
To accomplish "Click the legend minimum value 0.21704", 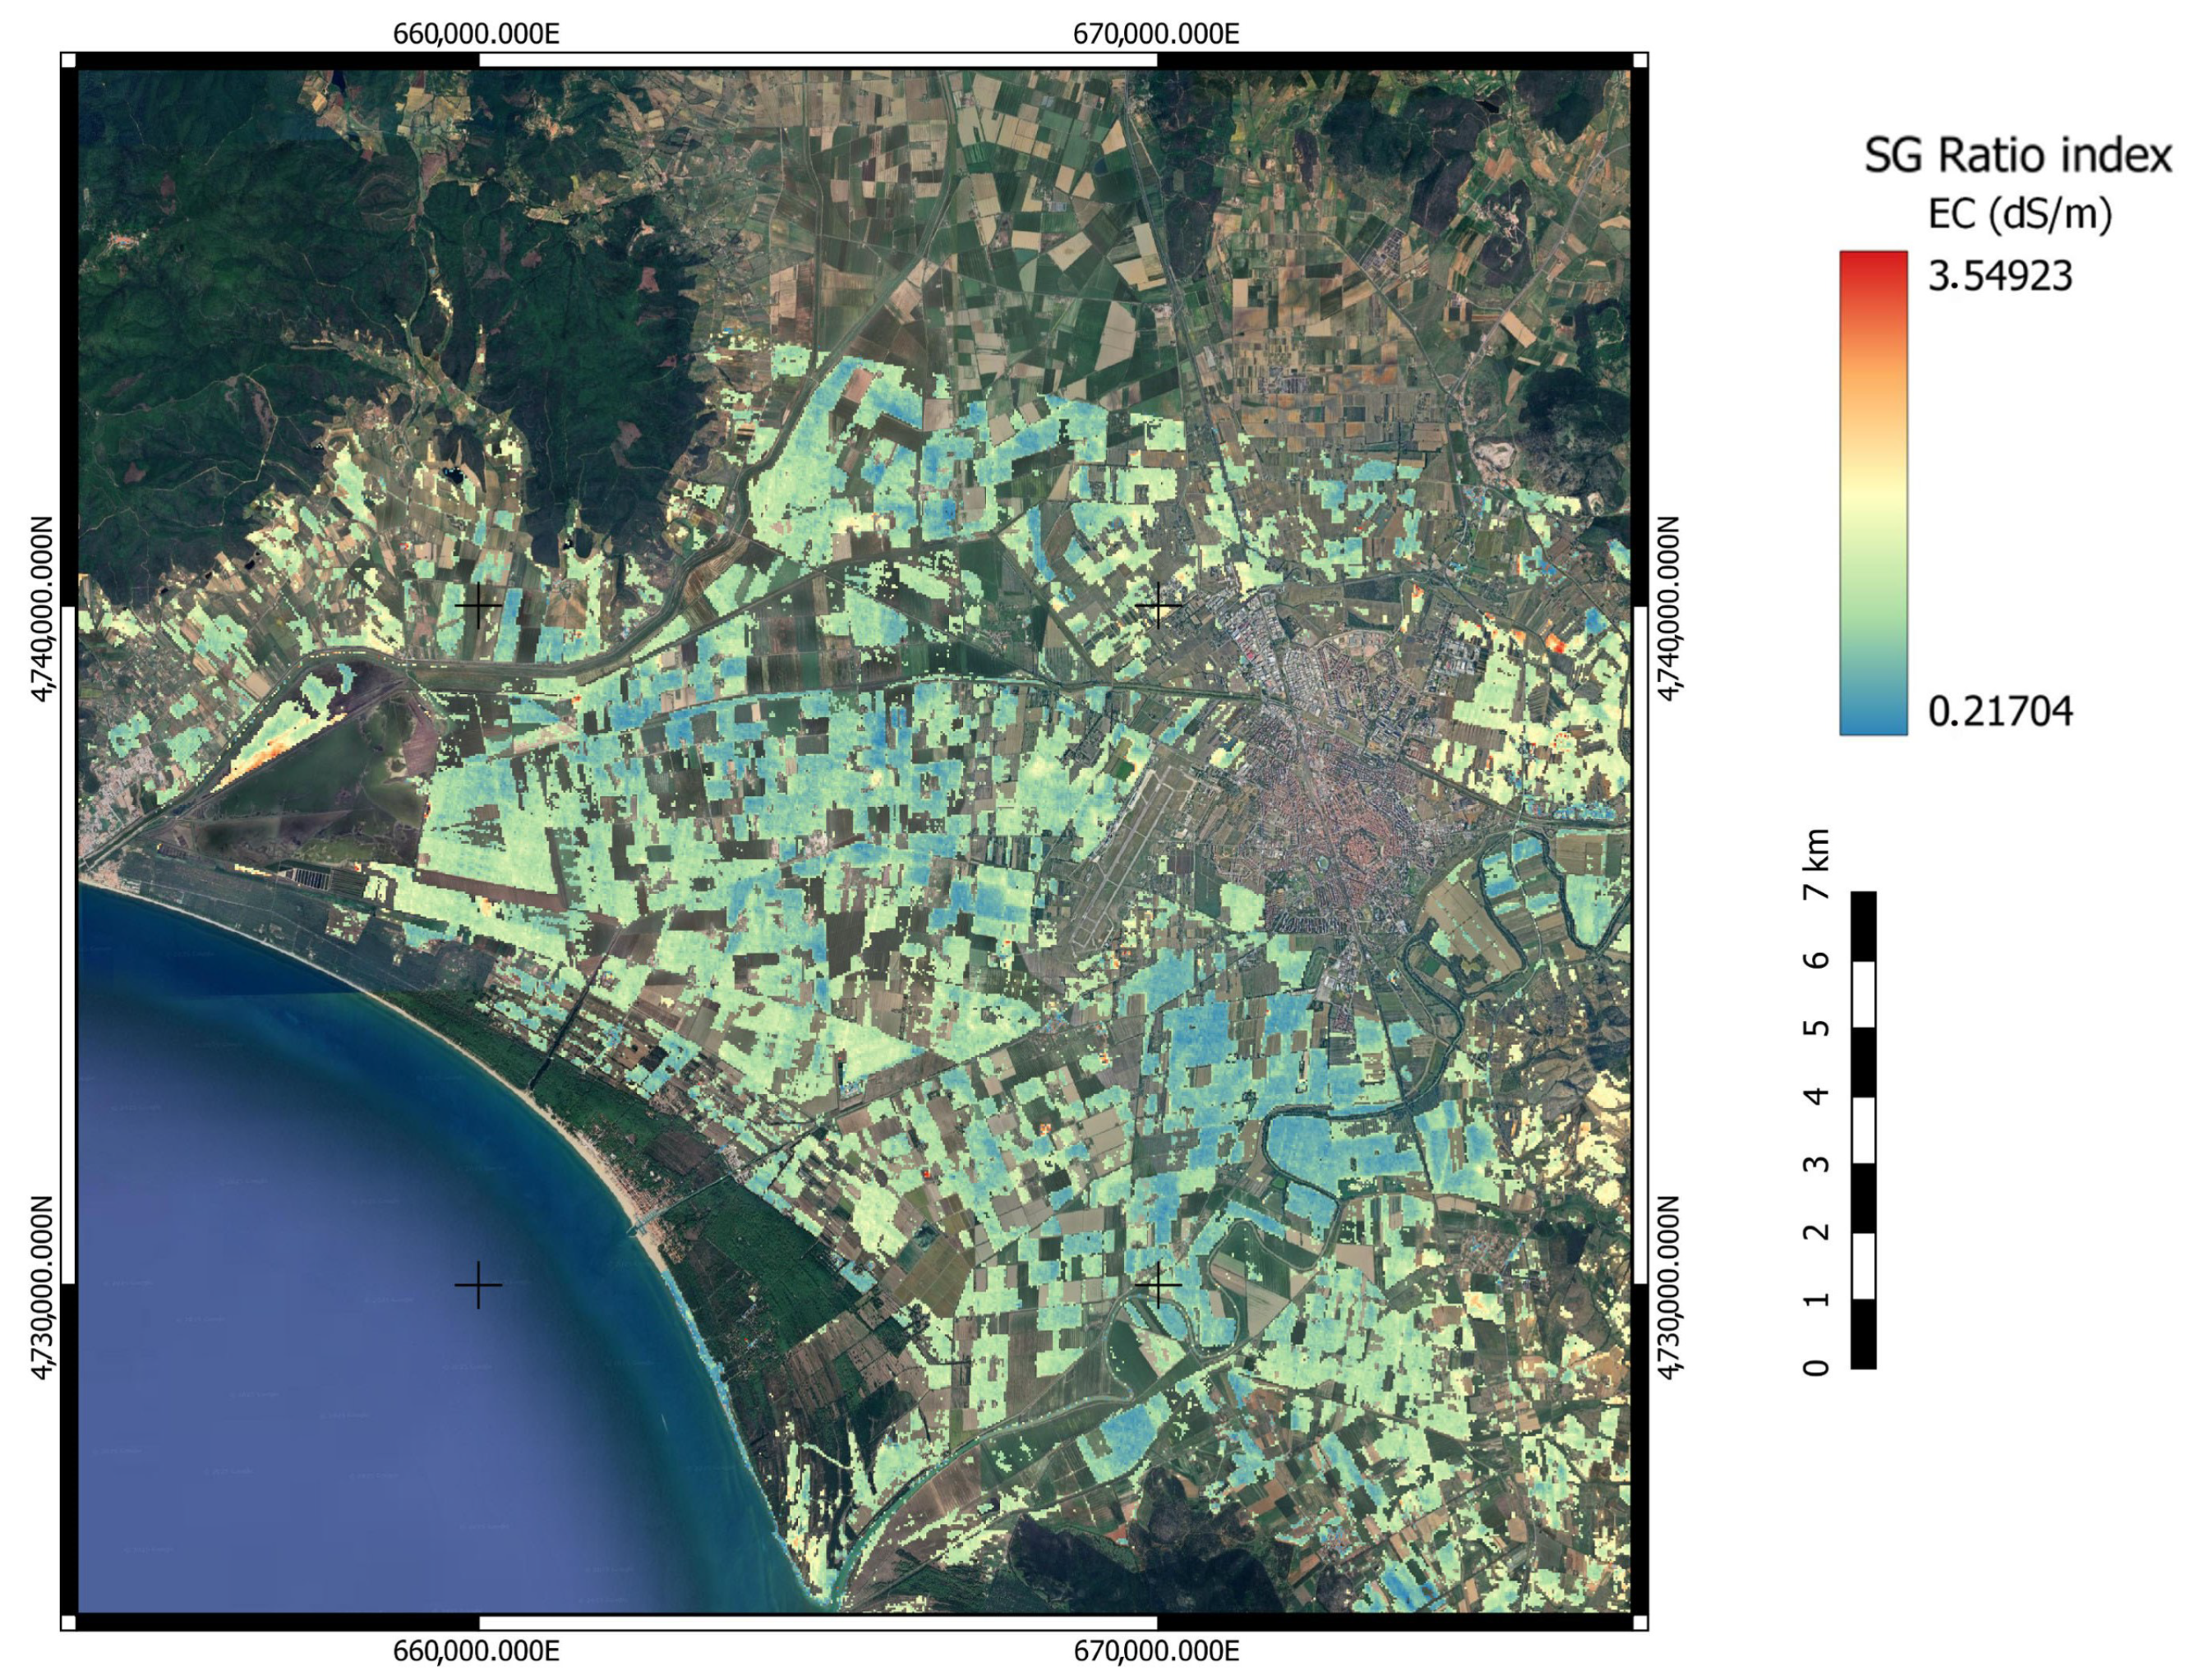I will tap(2000, 712).
